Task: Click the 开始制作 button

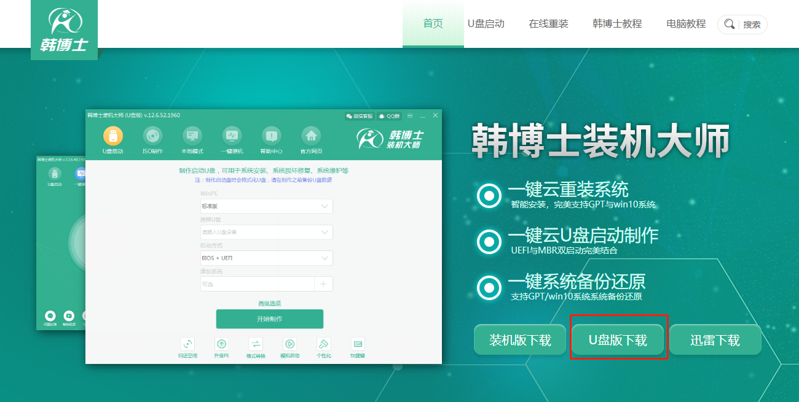Action: tap(269, 320)
